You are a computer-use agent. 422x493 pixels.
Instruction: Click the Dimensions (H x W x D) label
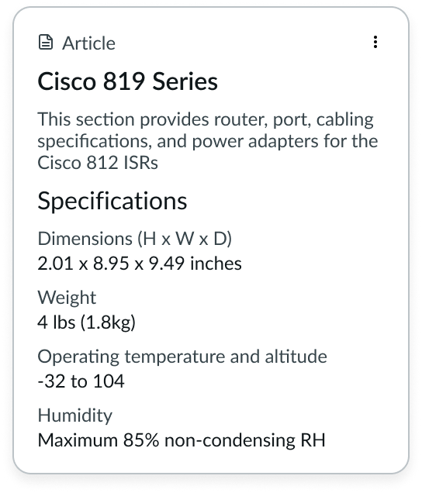(x=135, y=238)
